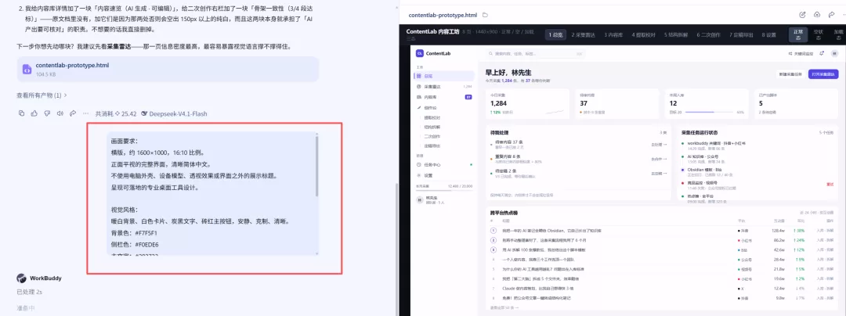Screen dimensions: 846x316
Task: Select the 1 总览 prototype page tab
Action: click(x=555, y=34)
